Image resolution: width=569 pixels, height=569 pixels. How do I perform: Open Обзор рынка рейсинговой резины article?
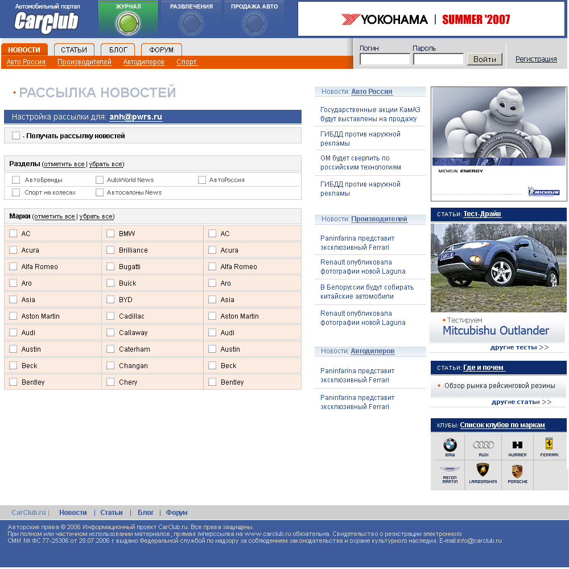click(x=500, y=385)
